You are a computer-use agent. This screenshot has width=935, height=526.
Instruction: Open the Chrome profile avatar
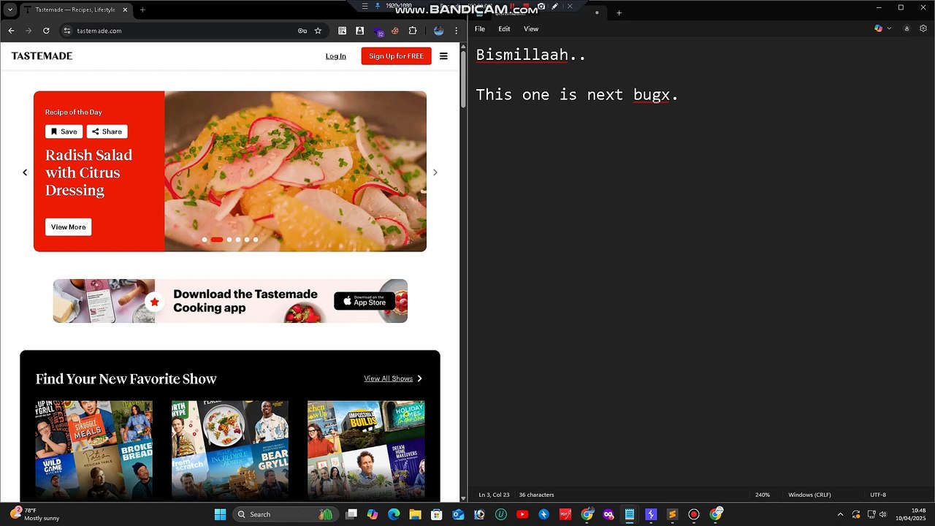tap(438, 31)
